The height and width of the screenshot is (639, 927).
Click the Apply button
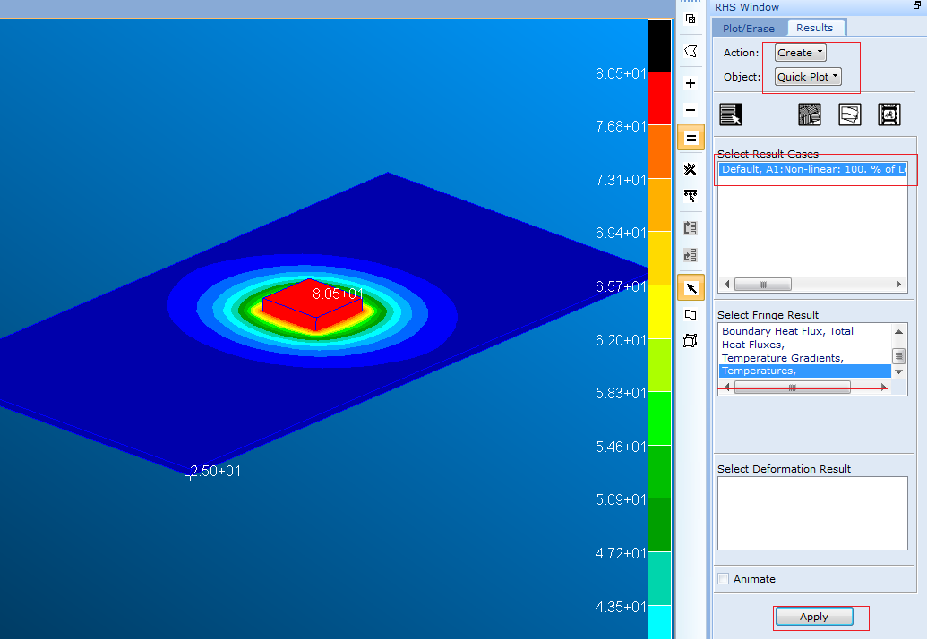(x=813, y=617)
